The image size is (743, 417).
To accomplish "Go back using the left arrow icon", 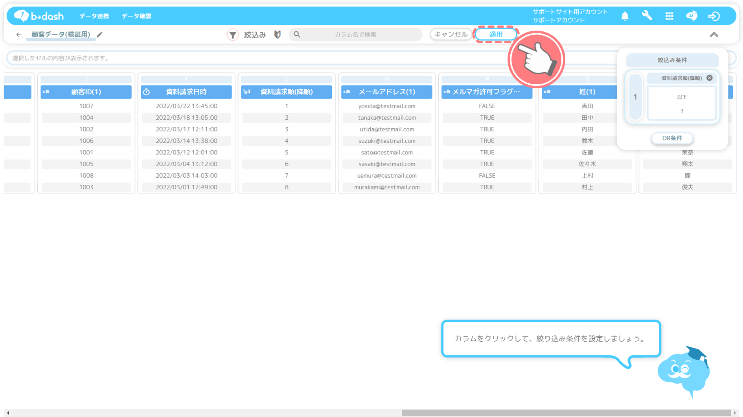I will [x=18, y=35].
